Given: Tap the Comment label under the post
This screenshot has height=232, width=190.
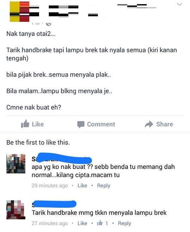Looking at the screenshot, I should (x=101, y=124).
